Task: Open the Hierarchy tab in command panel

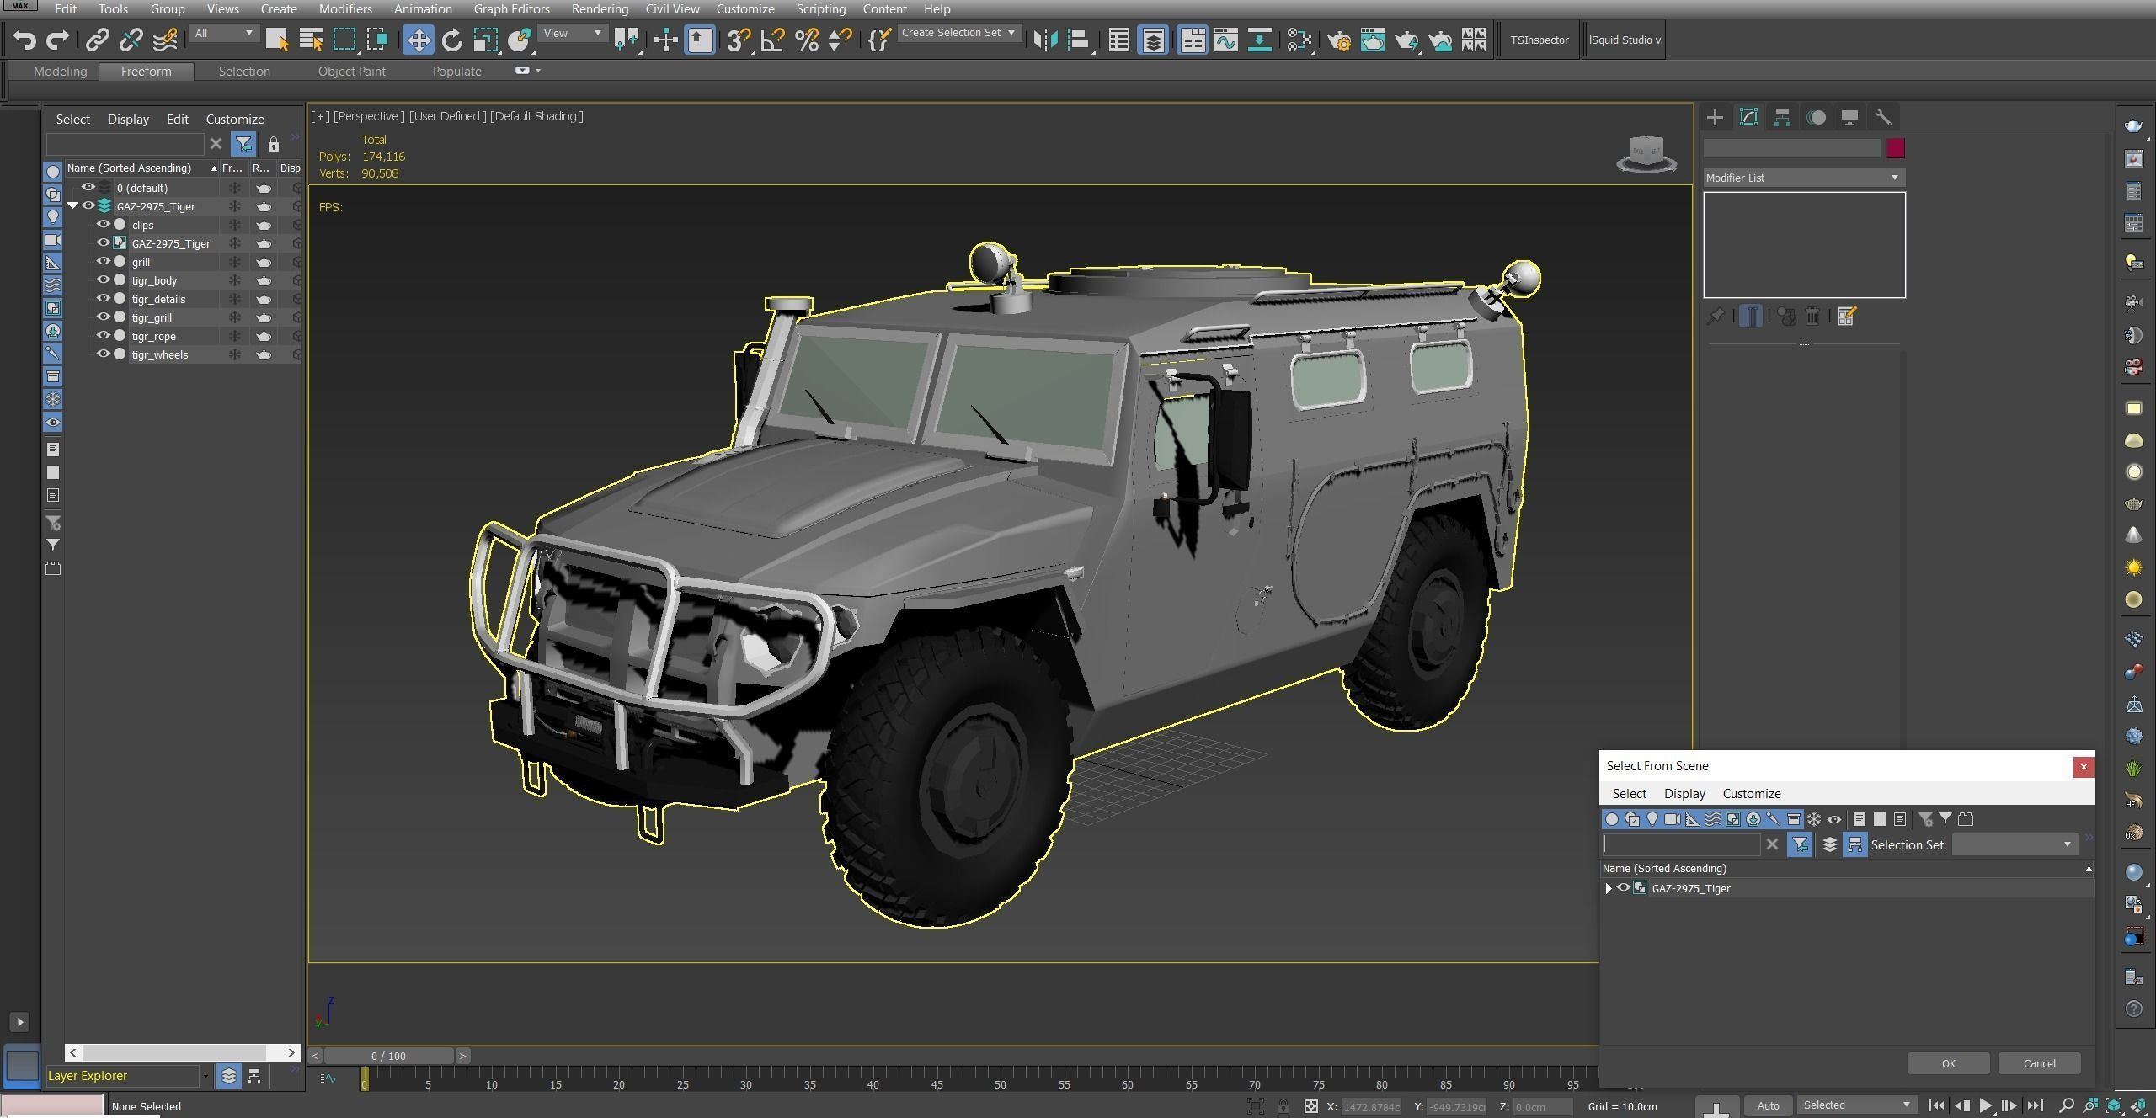Action: [1782, 117]
